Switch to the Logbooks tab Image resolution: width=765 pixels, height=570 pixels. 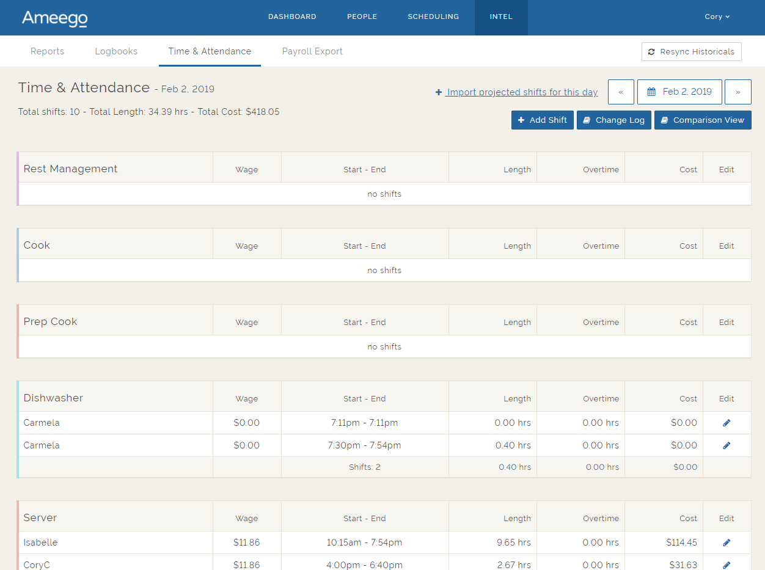click(x=116, y=51)
